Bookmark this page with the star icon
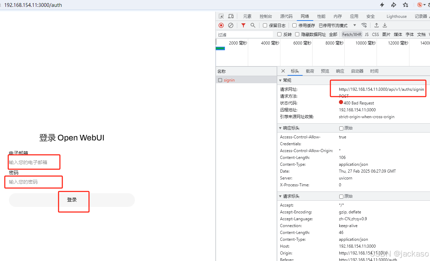The width and height of the screenshot is (430, 261). point(406,5)
